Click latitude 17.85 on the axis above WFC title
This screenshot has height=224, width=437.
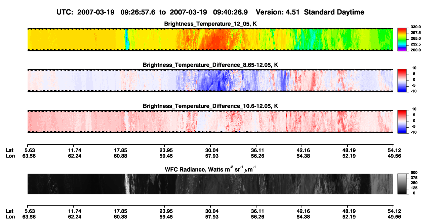(120, 150)
